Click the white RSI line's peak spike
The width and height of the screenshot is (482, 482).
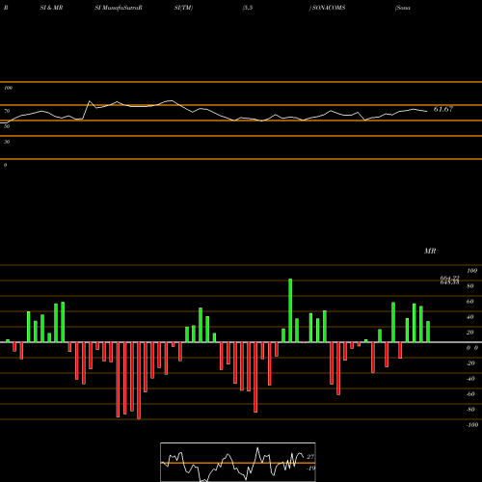pos(90,101)
